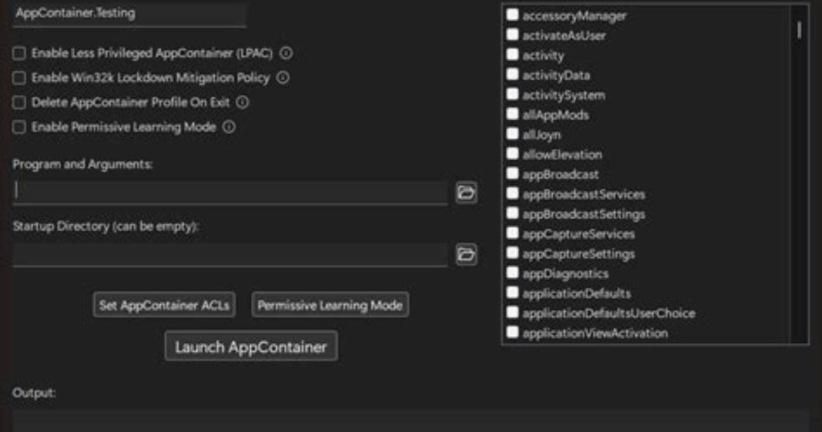The width and height of the screenshot is (822, 432).
Task: Select the activityData capability checkbox
Action: [x=512, y=74]
